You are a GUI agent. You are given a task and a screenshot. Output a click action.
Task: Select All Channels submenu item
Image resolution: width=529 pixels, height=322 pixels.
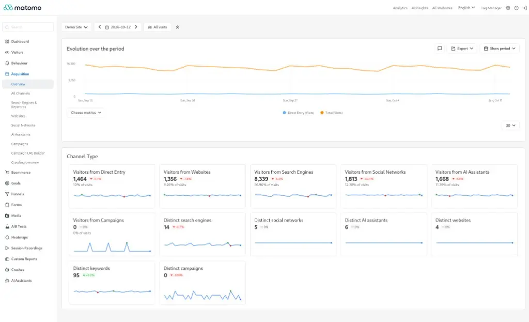point(21,94)
